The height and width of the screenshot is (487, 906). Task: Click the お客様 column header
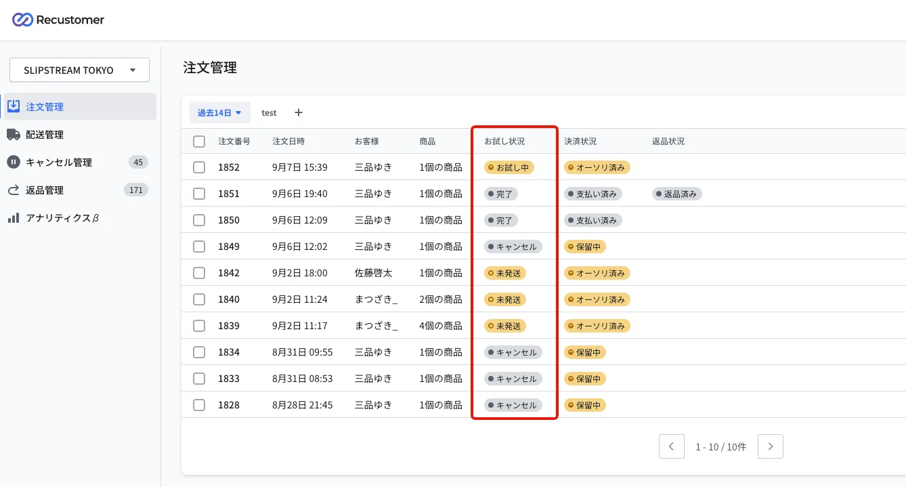point(367,142)
